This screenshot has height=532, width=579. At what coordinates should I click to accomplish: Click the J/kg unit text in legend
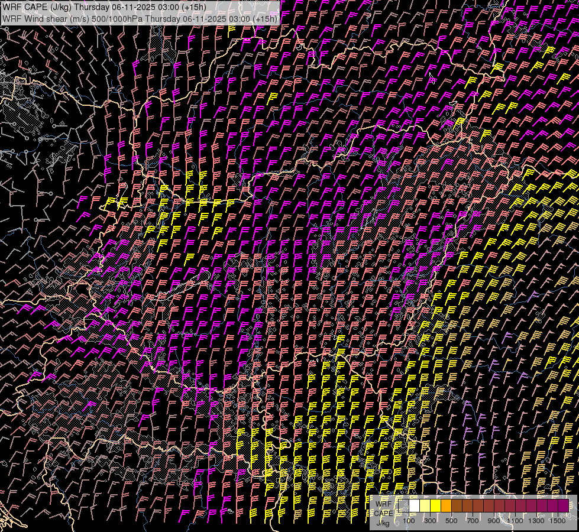(383, 523)
